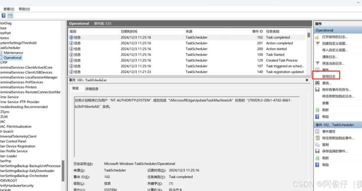Click the 2024/12/3 11:21:33 date cell
This screenshot has height=191, width=362.
click(x=136, y=72)
